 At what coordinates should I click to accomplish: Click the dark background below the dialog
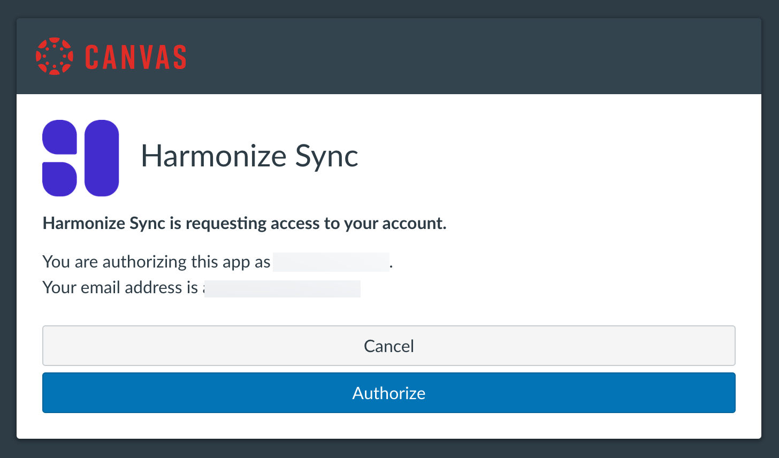[389, 449]
